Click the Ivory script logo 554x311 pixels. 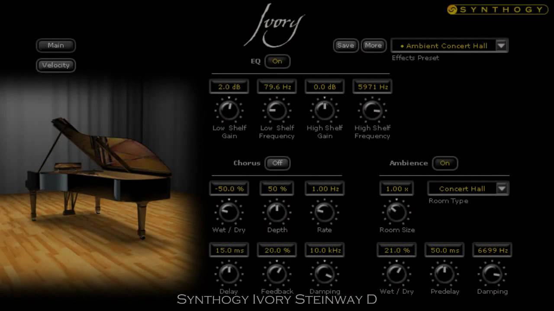click(274, 26)
